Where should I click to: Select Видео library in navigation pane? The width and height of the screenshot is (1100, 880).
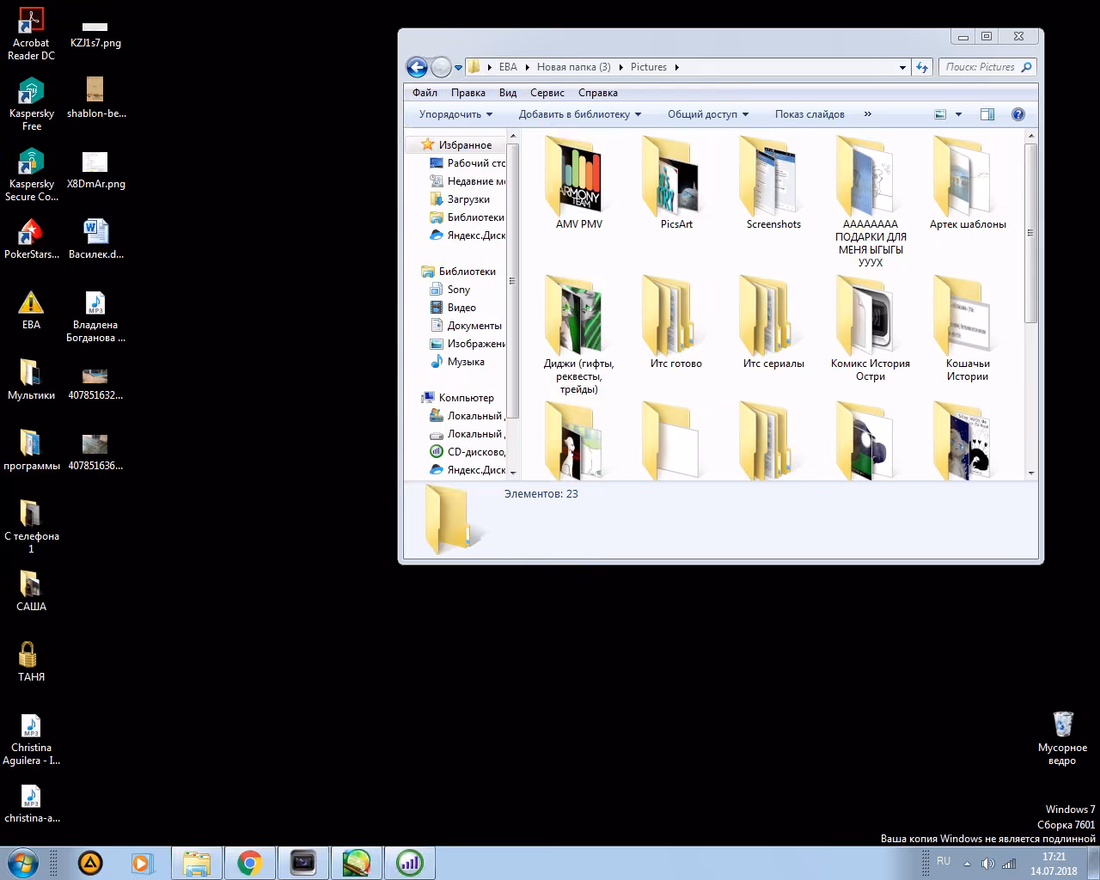pyautogui.click(x=461, y=308)
